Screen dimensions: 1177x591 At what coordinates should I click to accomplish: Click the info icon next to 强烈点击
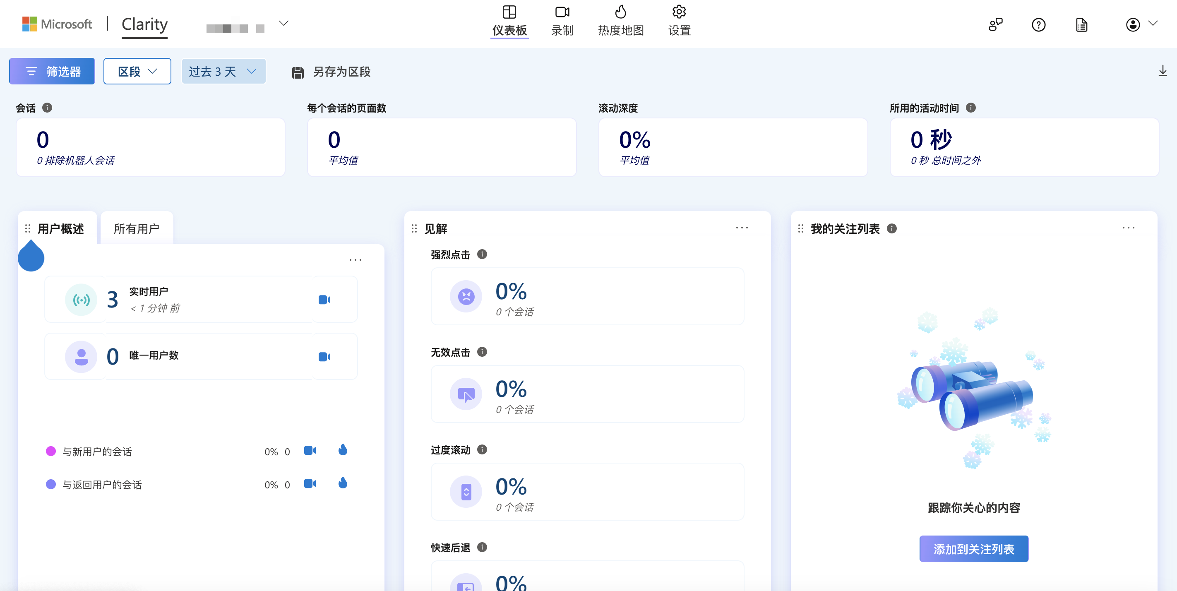(482, 254)
